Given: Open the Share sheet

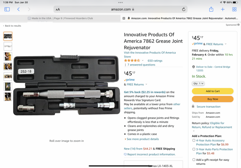Looking at the screenshot, I should [211, 9].
